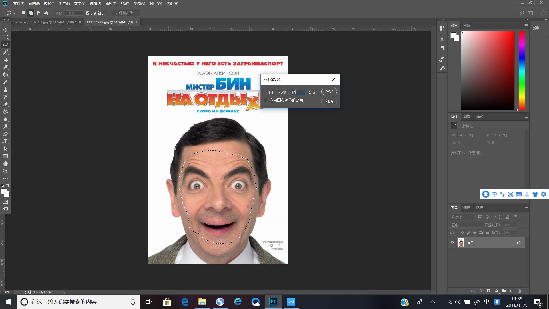Open the 图像(I) menu
This screenshot has width=549, height=309.
pyautogui.click(x=49, y=3)
